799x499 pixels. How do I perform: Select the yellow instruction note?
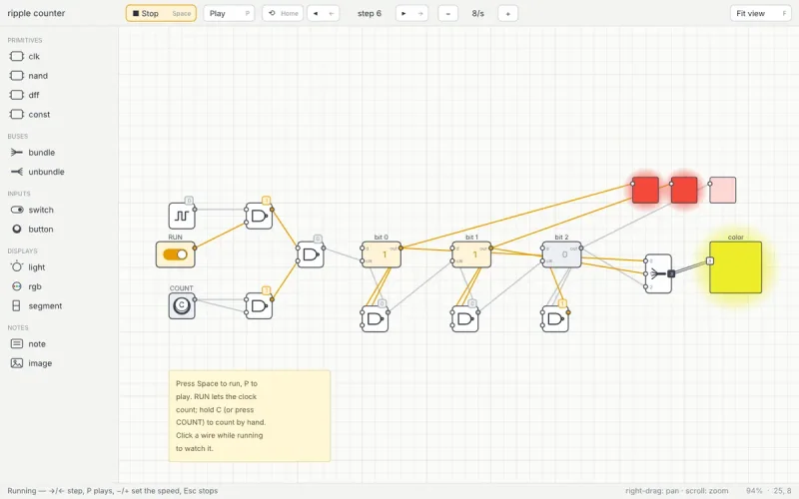coord(250,416)
